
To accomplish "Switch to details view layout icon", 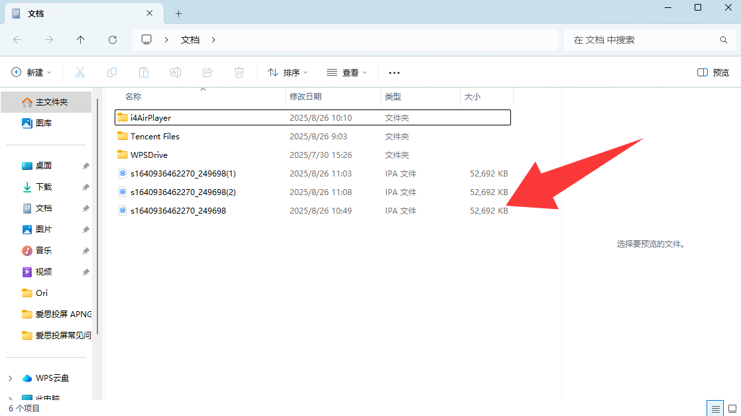I will click(714, 407).
